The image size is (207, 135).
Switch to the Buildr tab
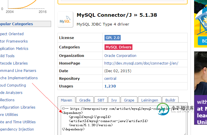point(170,100)
